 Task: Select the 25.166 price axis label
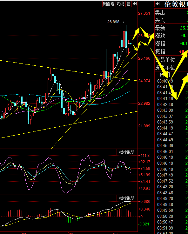pos(144,58)
